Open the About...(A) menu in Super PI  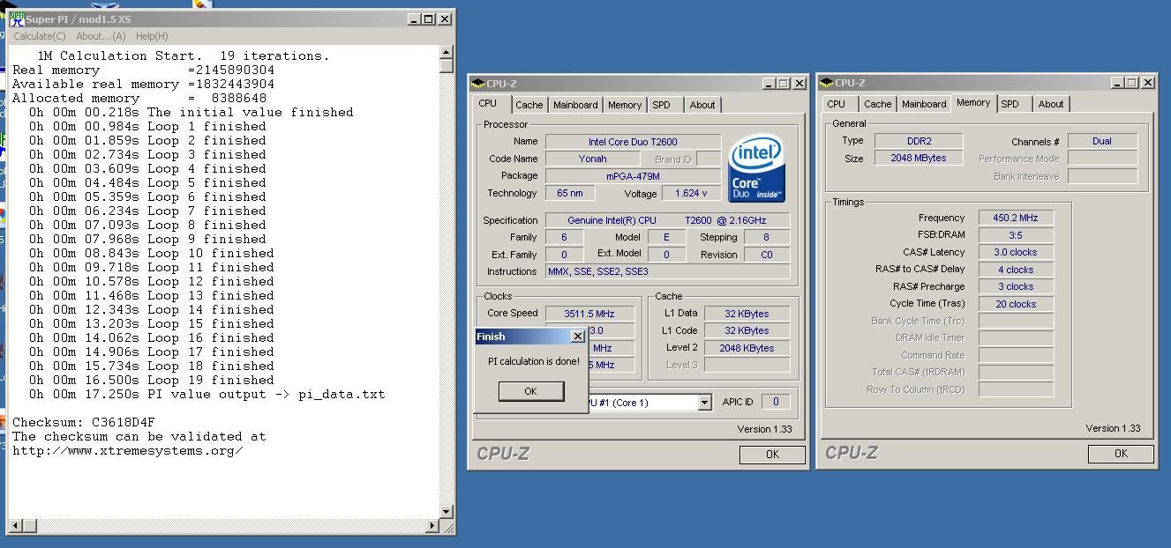[101, 36]
